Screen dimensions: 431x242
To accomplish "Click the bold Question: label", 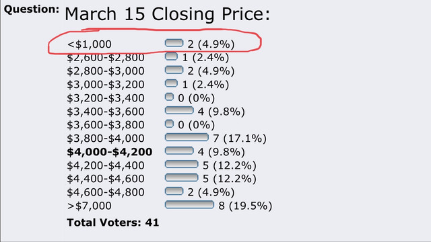I will tap(32, 9).
